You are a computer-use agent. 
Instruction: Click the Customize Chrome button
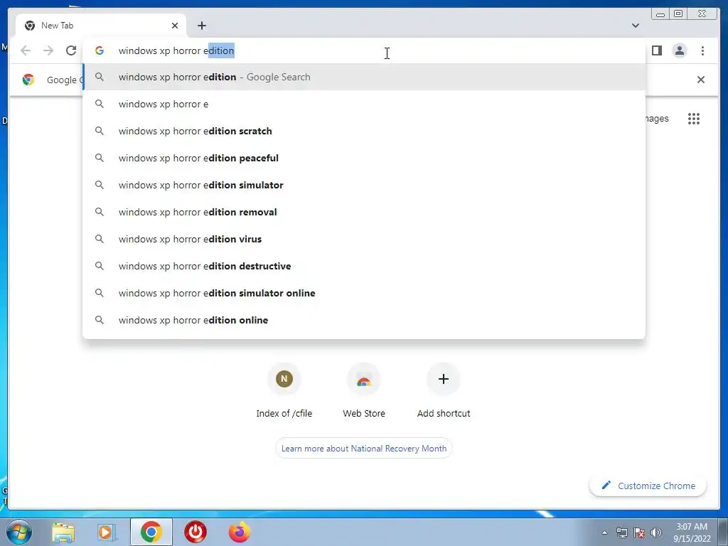pos(648,486)
